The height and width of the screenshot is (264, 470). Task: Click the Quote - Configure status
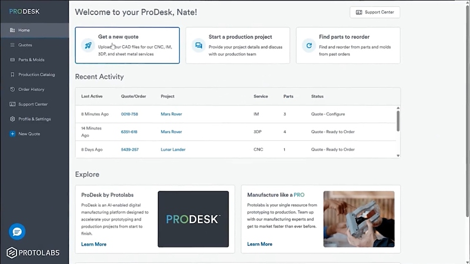click(x=328, y=114)
